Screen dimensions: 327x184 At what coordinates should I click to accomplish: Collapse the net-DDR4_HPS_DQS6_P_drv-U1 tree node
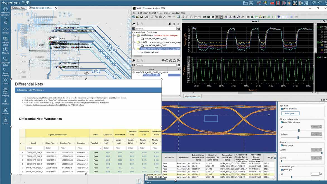pyautogui.click(x=134, y=72)
